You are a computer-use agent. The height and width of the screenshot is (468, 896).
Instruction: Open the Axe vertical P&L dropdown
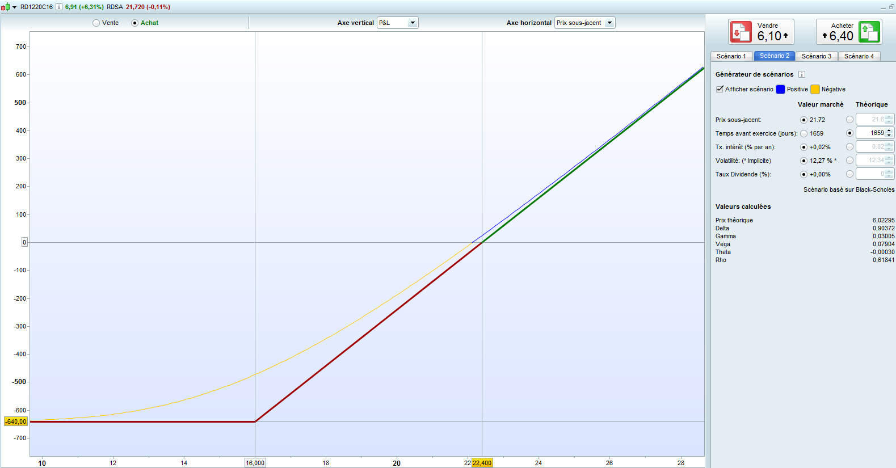click(x=413, y=23)
